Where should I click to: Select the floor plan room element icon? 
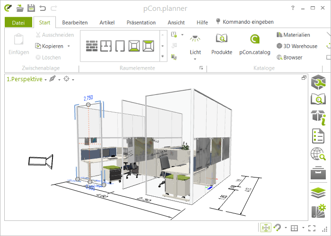point(106,46)
